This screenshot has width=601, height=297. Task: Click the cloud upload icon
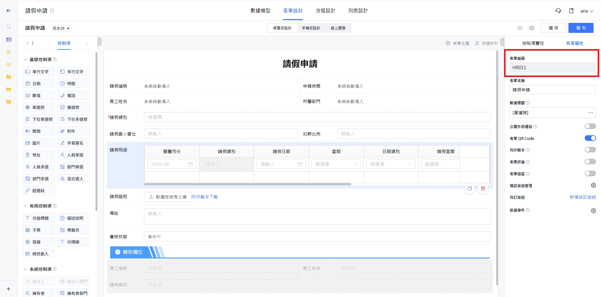point(520,28)
